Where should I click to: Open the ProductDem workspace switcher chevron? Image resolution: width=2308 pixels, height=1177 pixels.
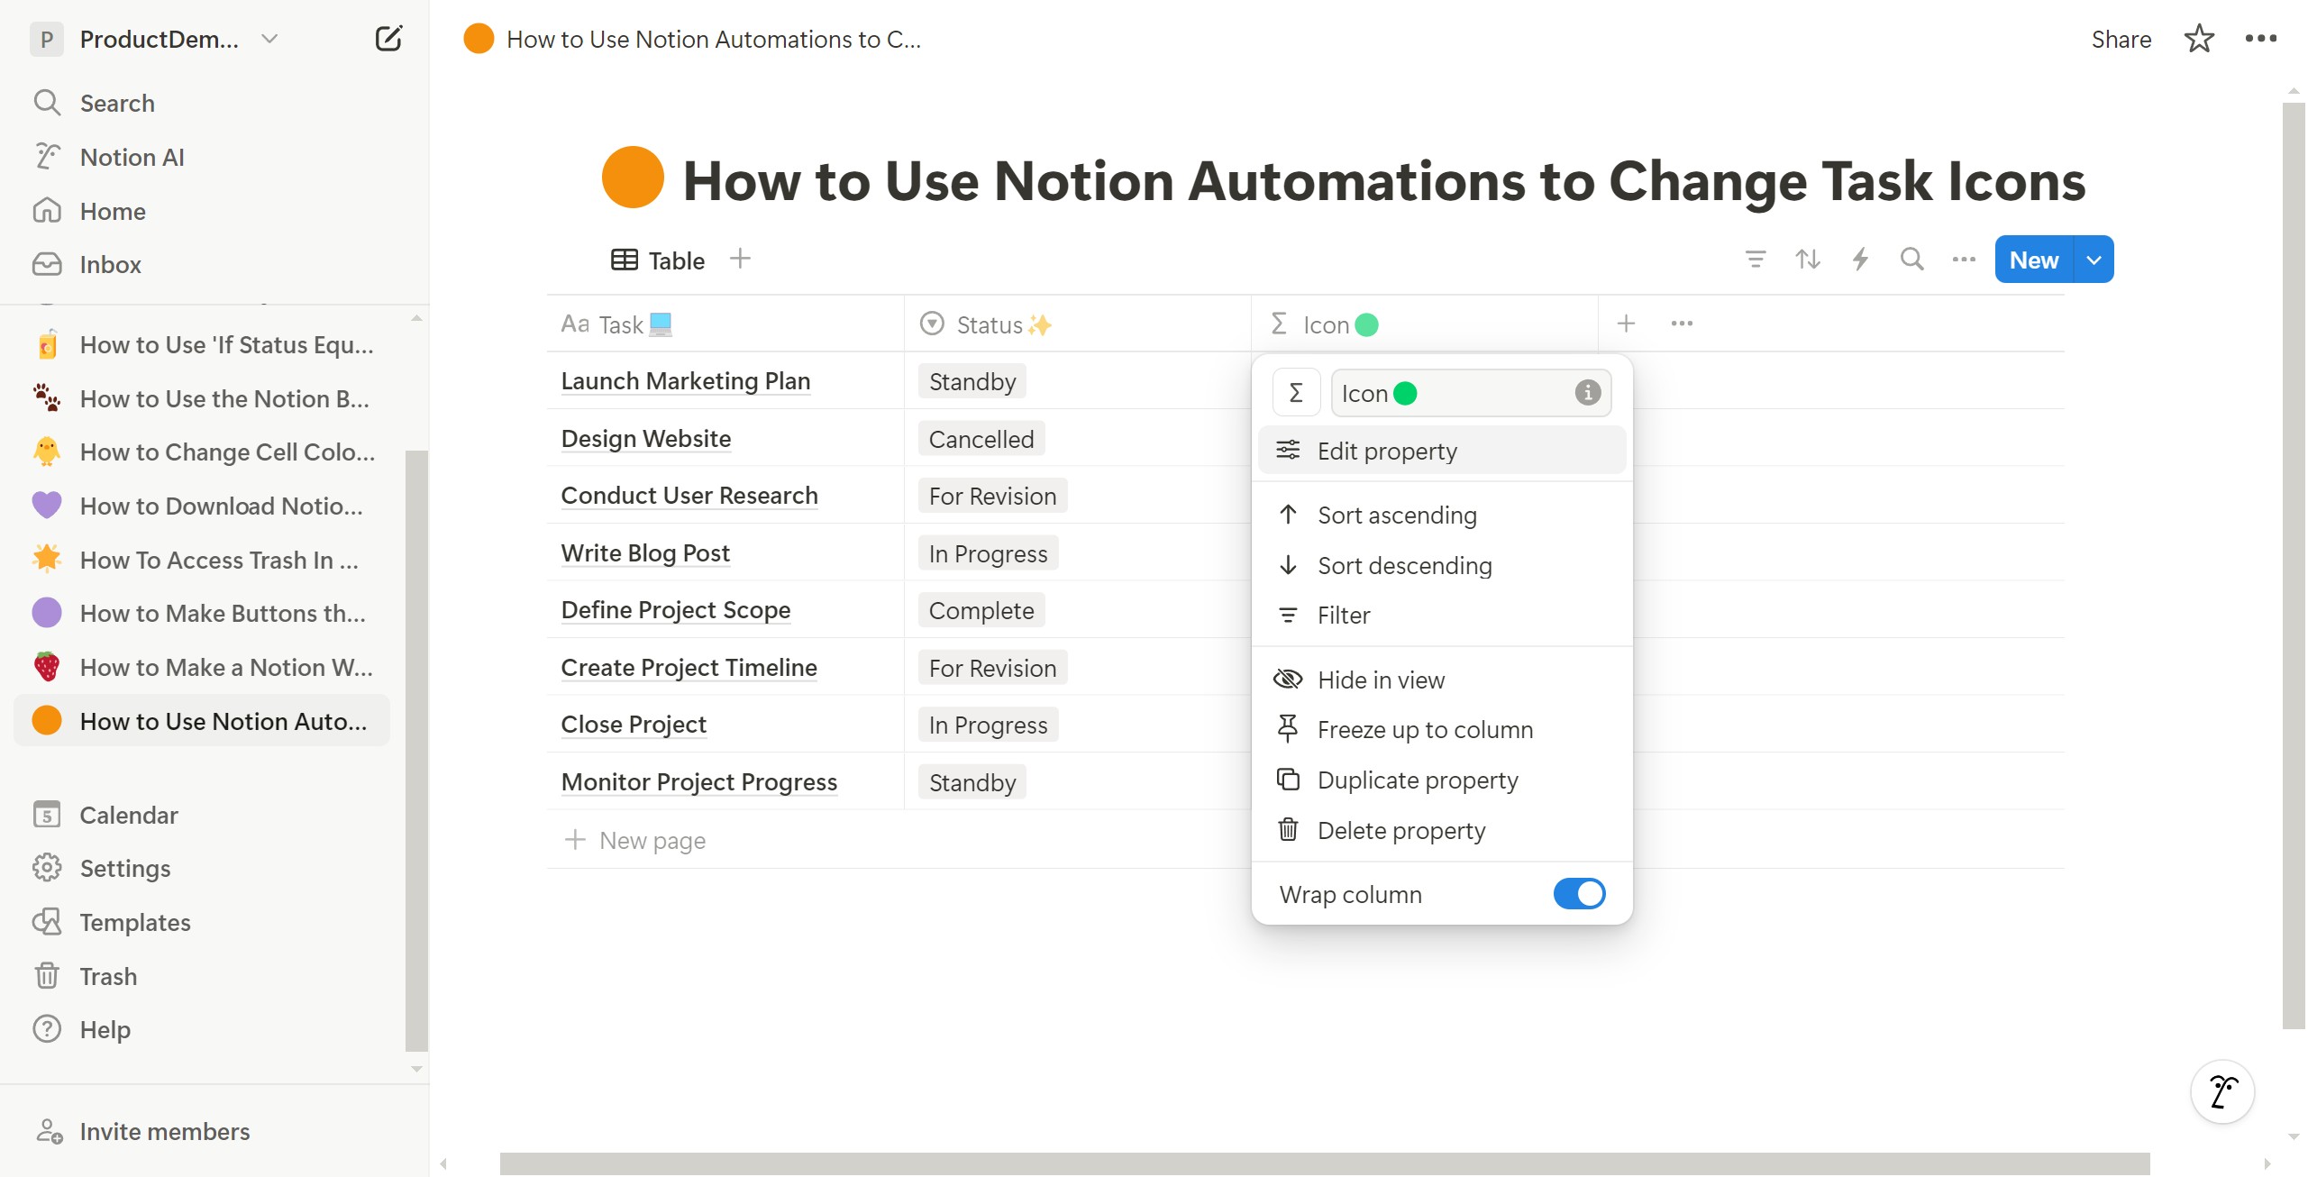tap(269, 39)
